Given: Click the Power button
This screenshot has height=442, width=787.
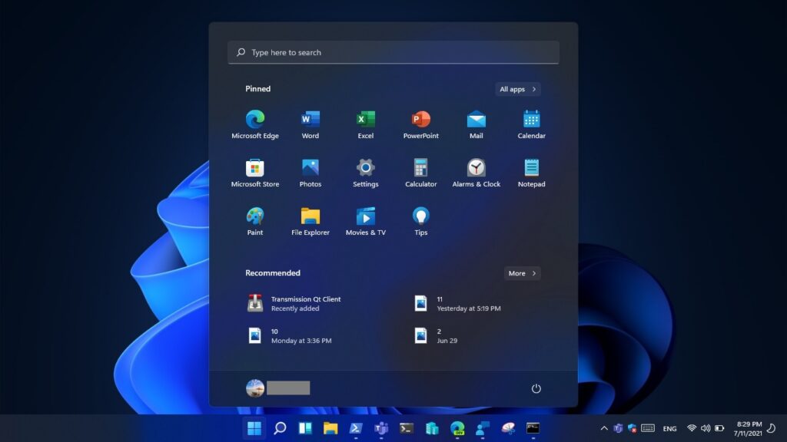Looking at the screenshot, I should [536, 388].
